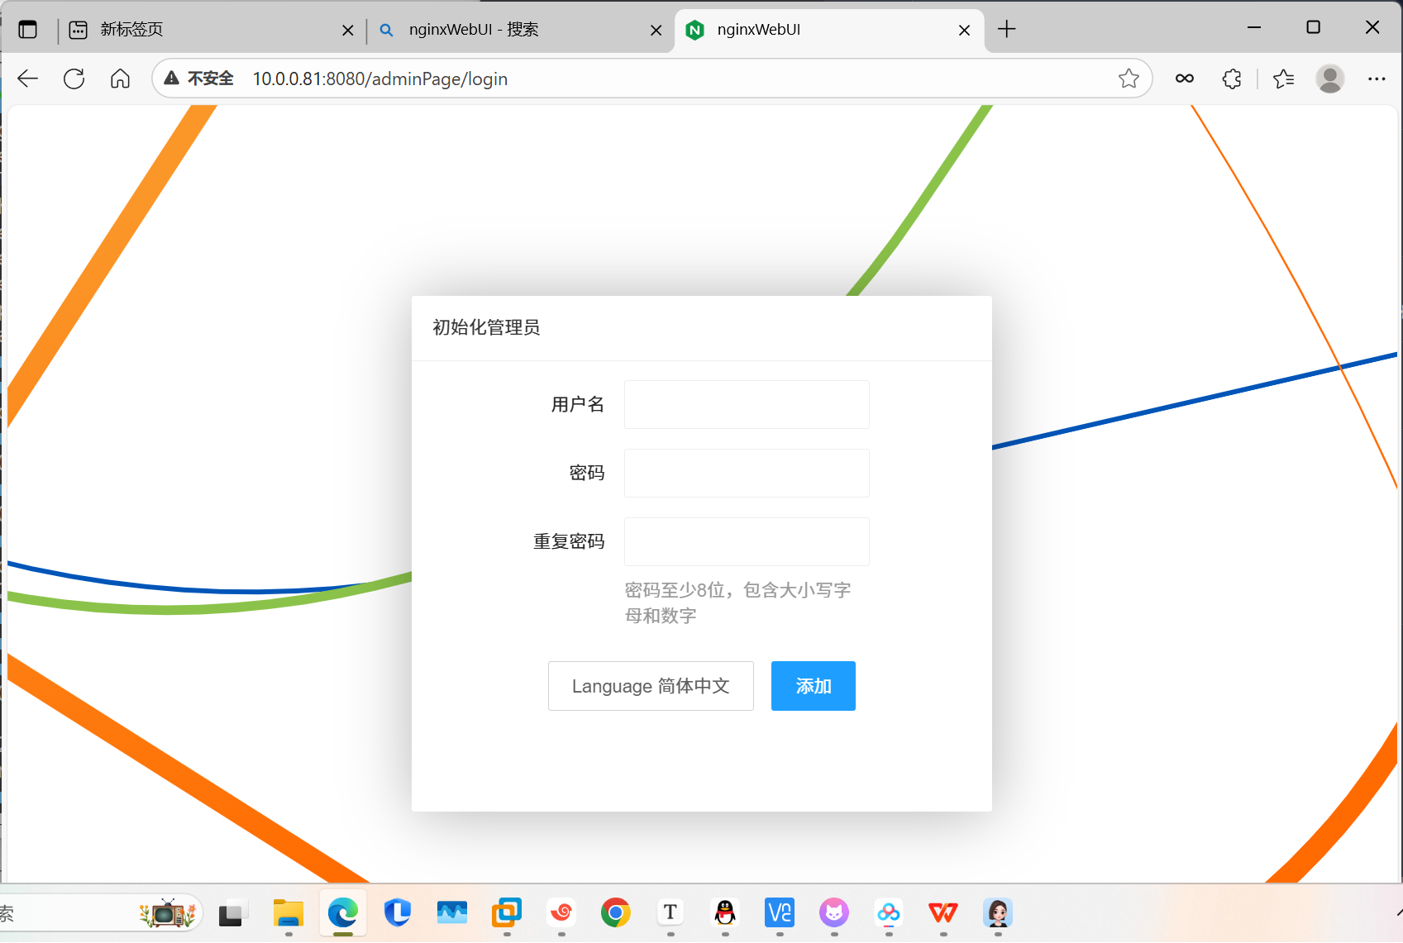Select the active nginxWebUI tab
Viewport: 1403px width, 943px height.
pos(829,30)
